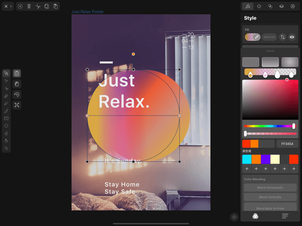Select the Eraser tool
Screen dimensions: 302x226
click(x=6, y=133)
